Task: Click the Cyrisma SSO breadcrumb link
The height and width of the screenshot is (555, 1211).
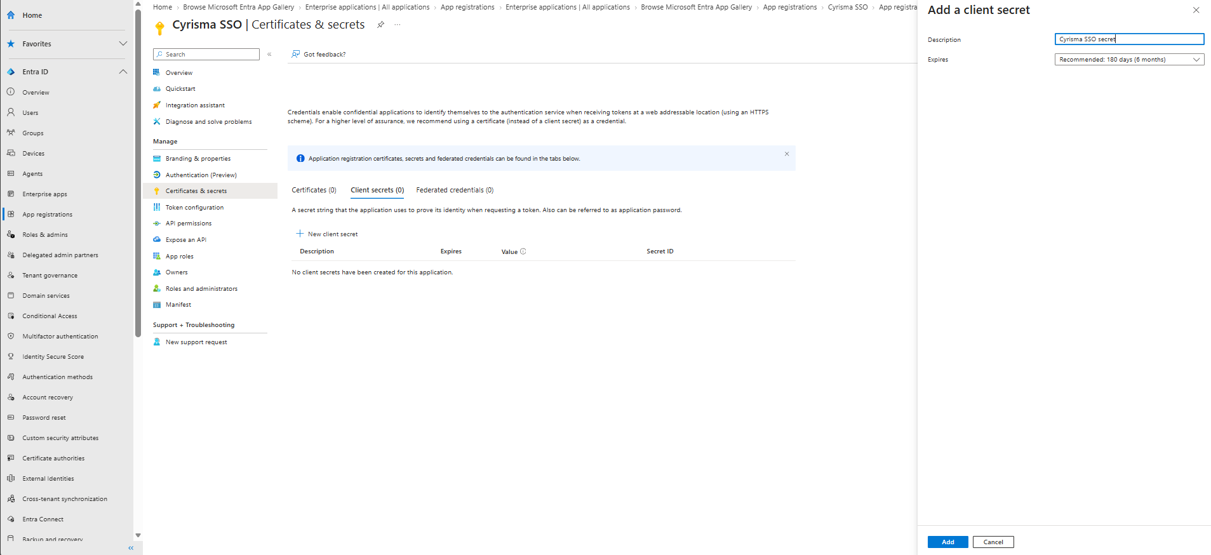Action: 847,7
